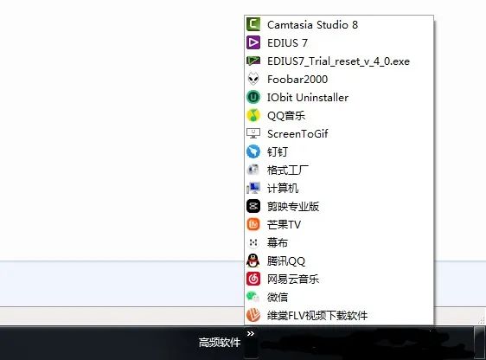Click the 格式工厂 icon
The image size is (486, 360).
(253, 170)
